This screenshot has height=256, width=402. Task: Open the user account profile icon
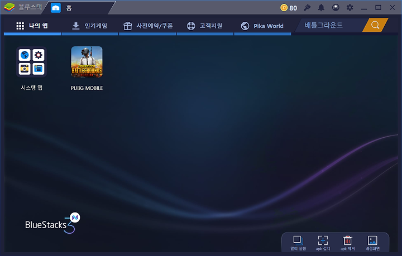coord(336,8)
